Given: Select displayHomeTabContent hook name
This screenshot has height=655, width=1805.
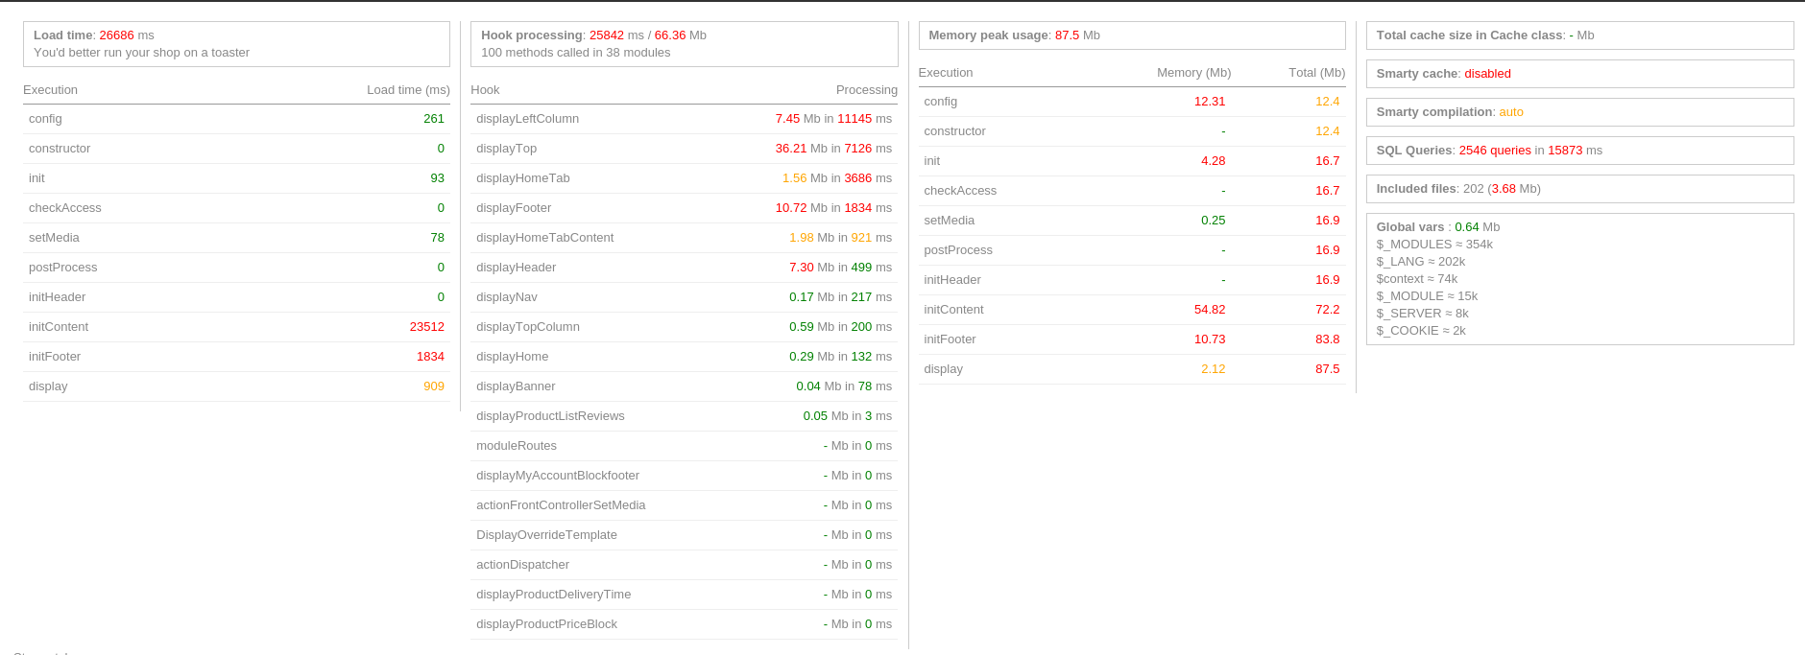Looking at the screenshot, I should [x=544, y=238].
